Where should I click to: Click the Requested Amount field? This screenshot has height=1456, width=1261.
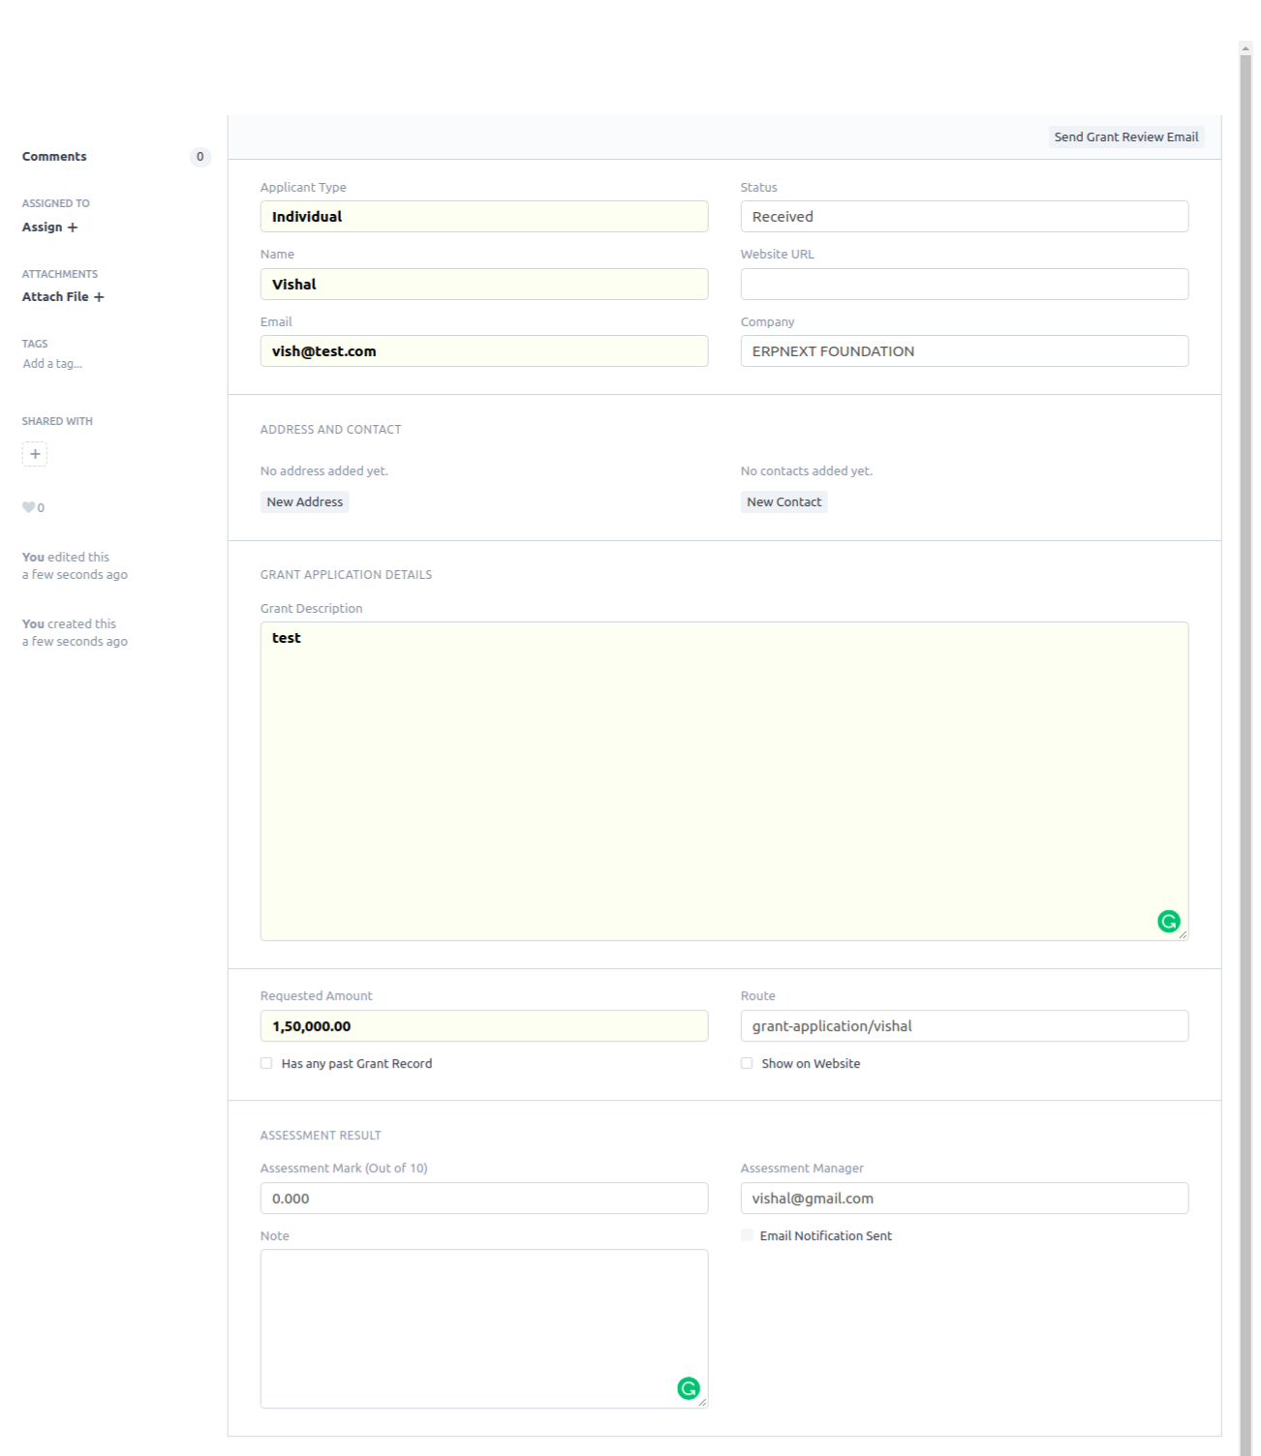(x=483, y=1026)
